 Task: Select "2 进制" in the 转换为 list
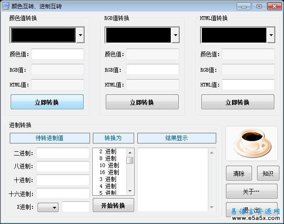click(108, 151)
